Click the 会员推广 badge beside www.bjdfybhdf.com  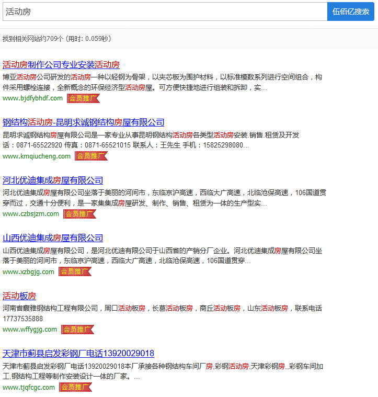pos(83,98)
